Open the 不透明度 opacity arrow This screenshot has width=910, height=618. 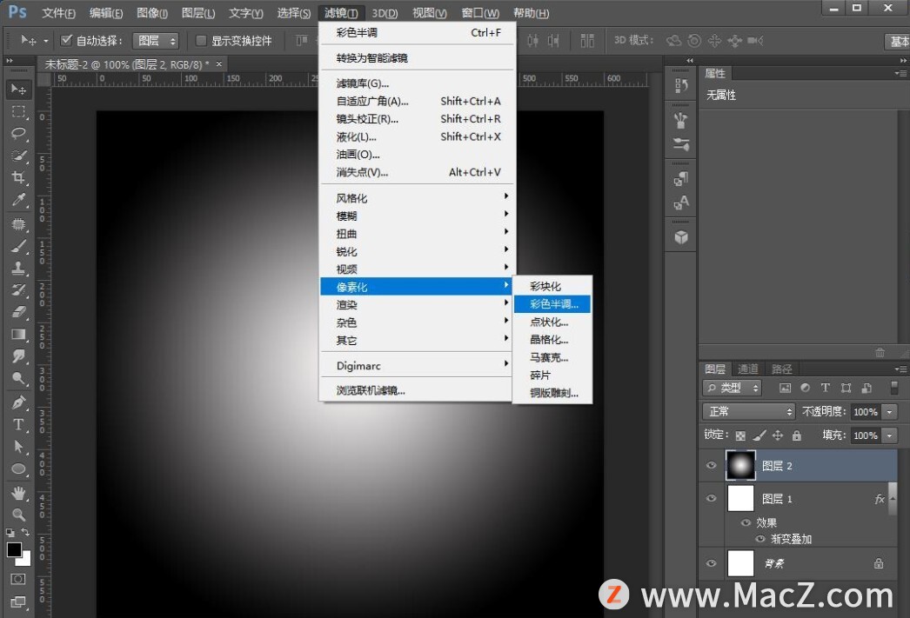pyautogui.click(x=890, y=412)
